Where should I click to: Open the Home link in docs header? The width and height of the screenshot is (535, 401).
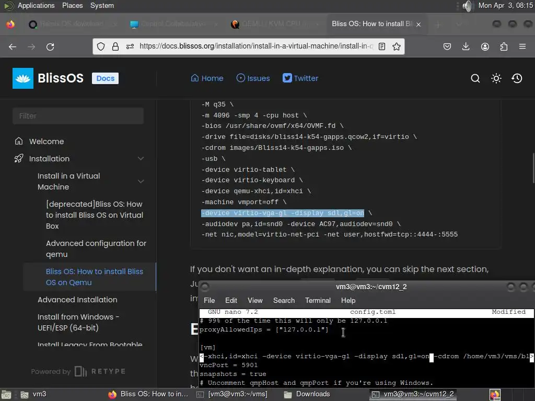point(207,78)
